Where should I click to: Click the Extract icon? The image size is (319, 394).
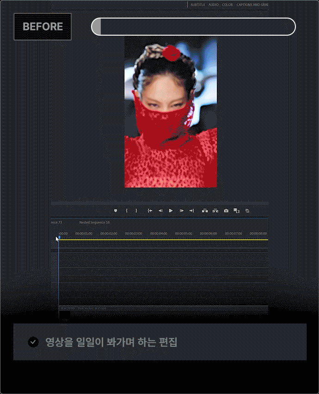[215, 211]
